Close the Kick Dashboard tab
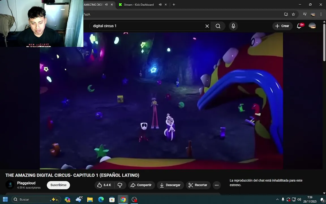The image size is (326, 204). [x=166, y=5]
